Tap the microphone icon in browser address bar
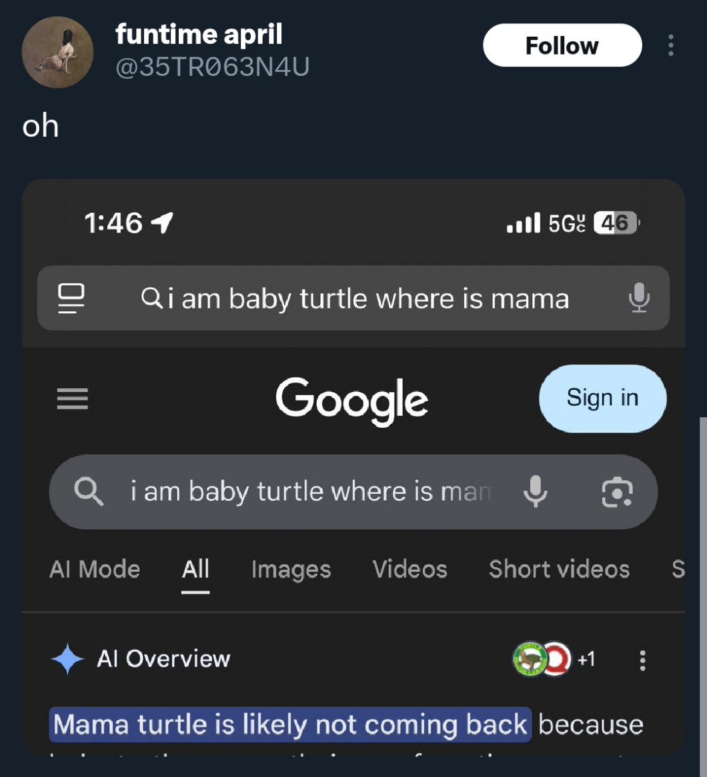 click(x=638, y=297)
